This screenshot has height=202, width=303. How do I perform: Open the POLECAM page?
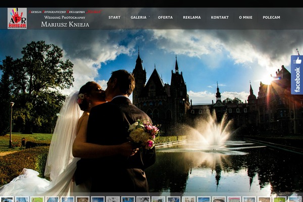tap(271, 17)
